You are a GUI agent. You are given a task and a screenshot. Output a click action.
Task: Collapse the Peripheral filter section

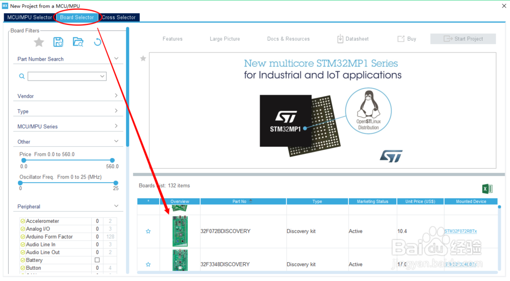click(x=116, y=206)
